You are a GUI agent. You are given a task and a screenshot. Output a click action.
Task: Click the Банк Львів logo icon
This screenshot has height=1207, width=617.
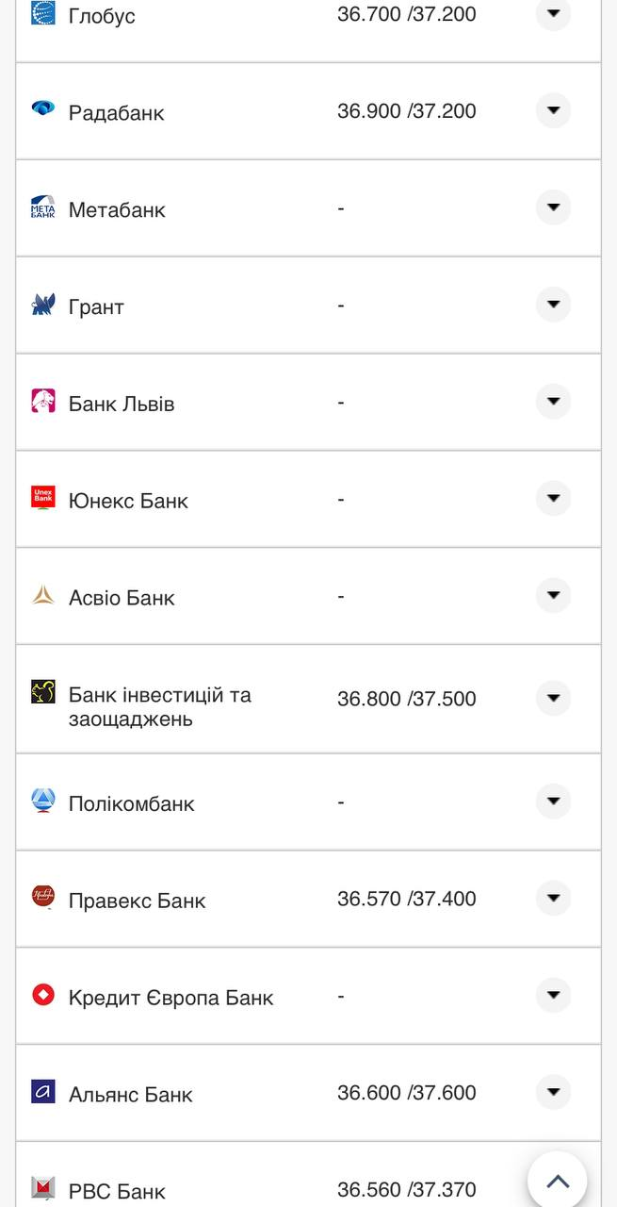43,401
